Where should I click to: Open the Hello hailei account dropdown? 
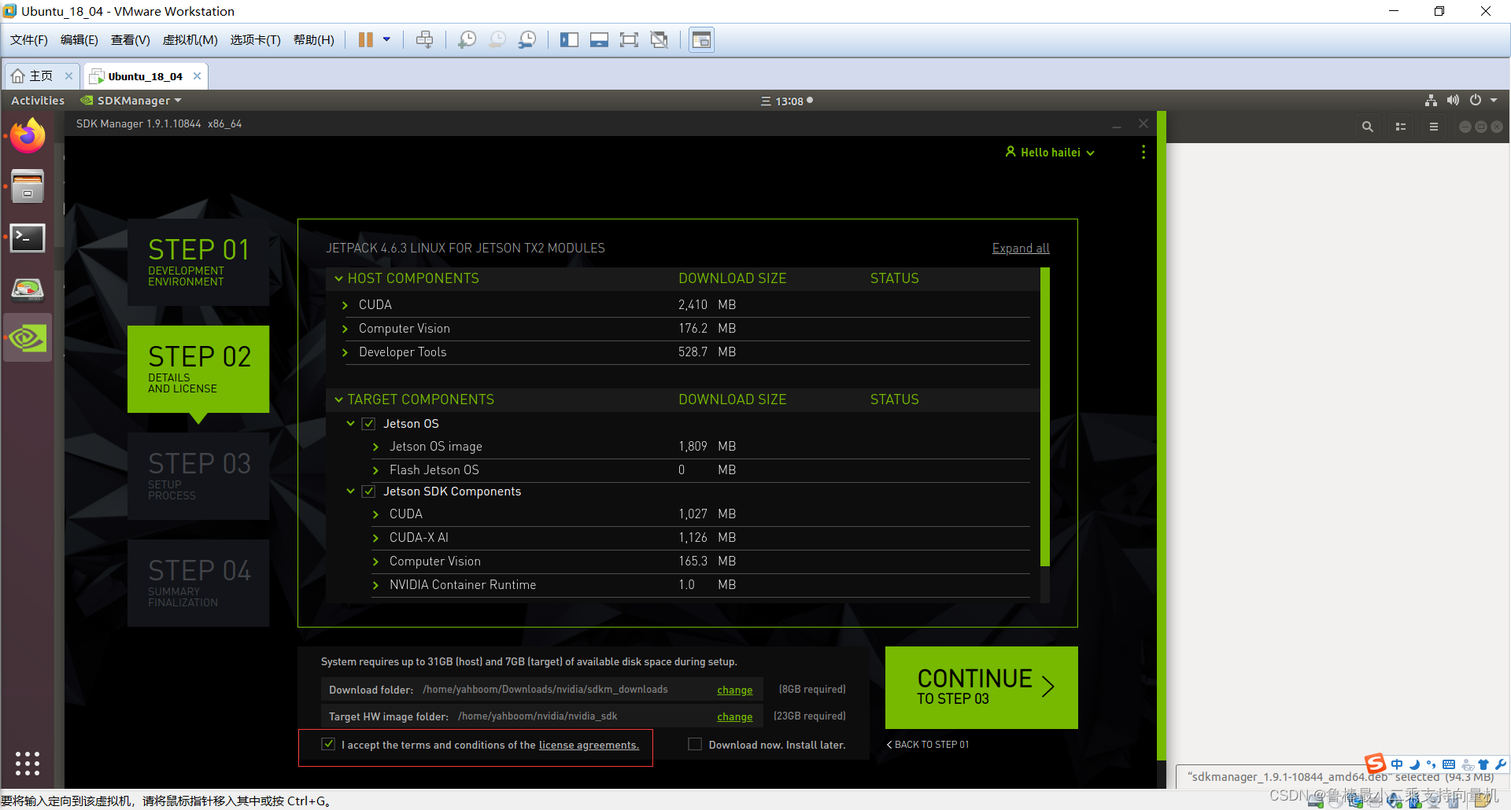[1050, 153]
